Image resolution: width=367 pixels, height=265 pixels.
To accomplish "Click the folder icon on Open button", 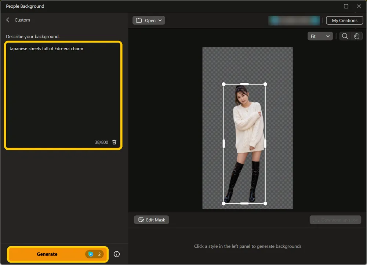I will tap(139, 20).
